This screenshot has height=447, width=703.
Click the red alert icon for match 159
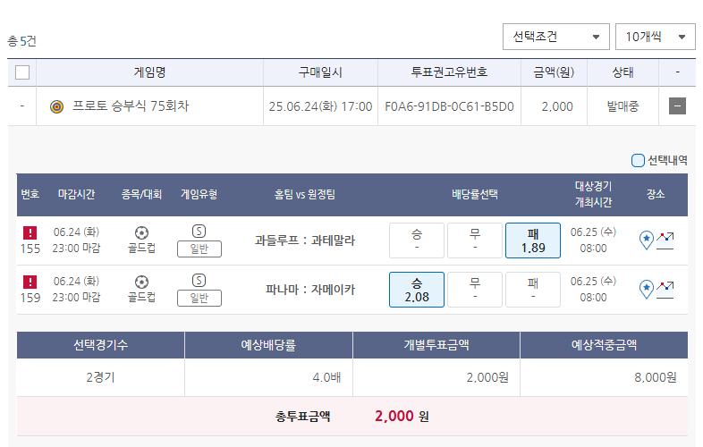coord(30,282)
